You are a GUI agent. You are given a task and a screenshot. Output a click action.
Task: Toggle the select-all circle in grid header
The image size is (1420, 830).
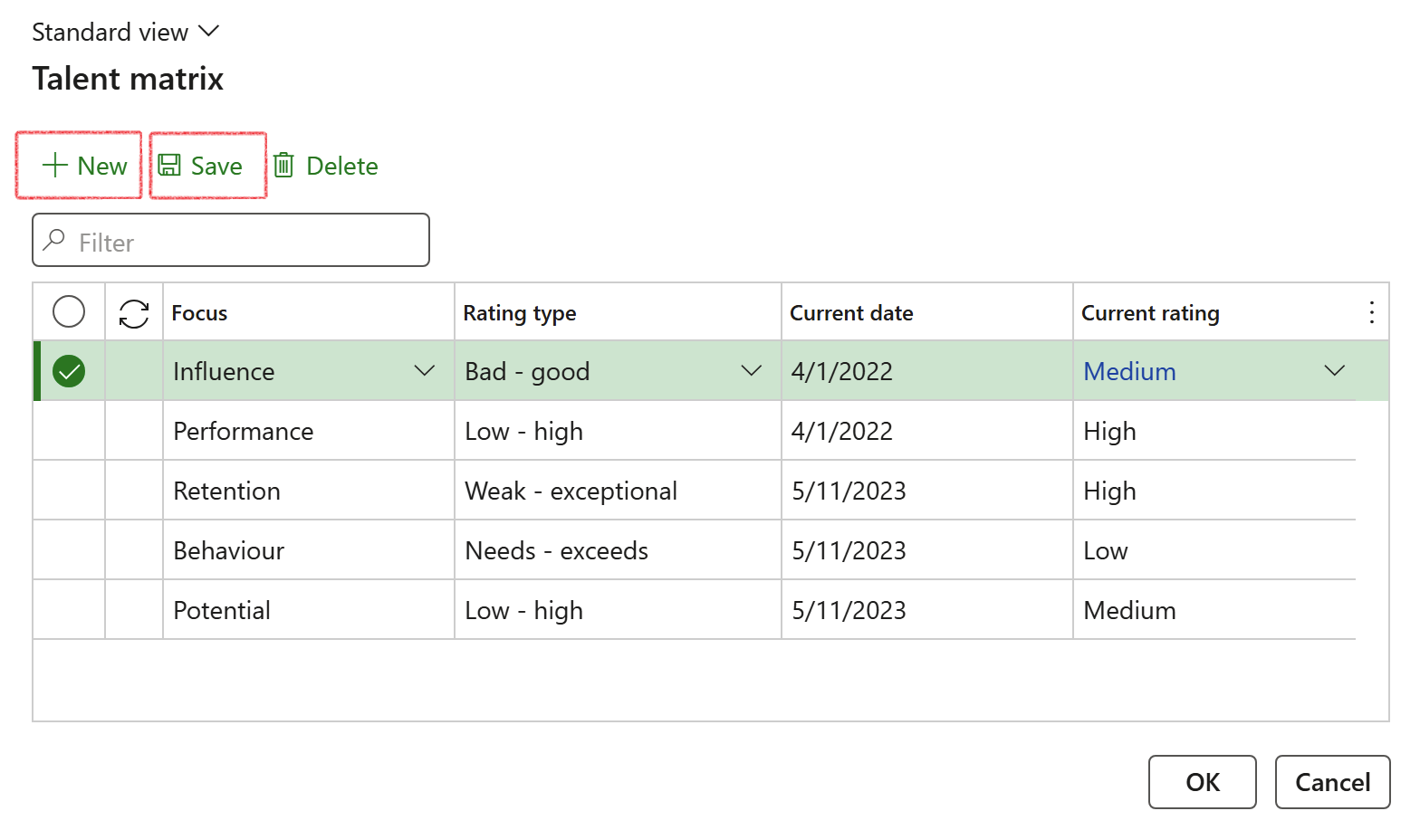pos(69,312)
